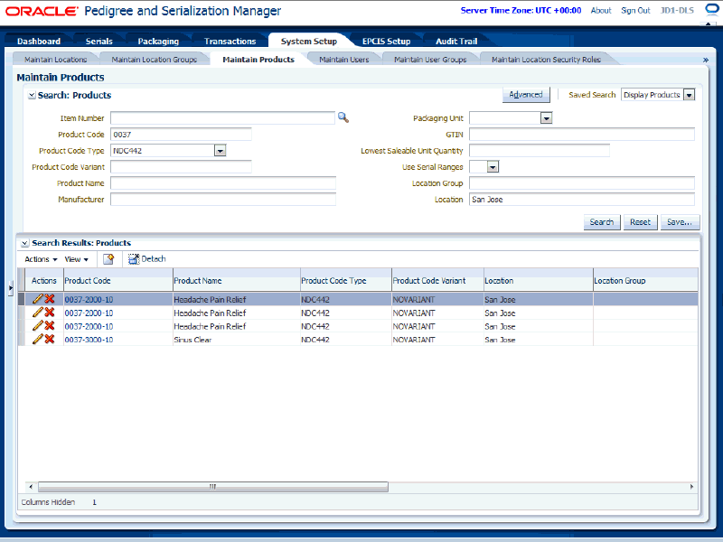Click the Product Code Variant column header
This screenshot has height=542, width=723.
tap(437, 281)
